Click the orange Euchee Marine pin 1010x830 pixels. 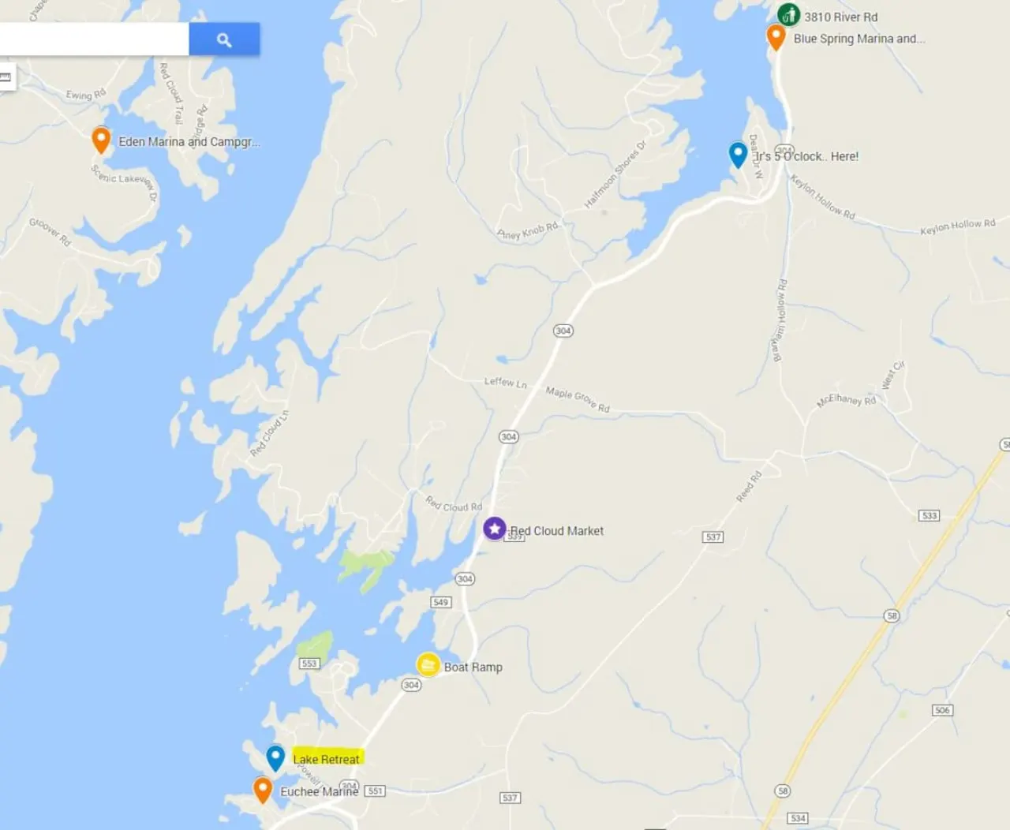tap(263, 790)
